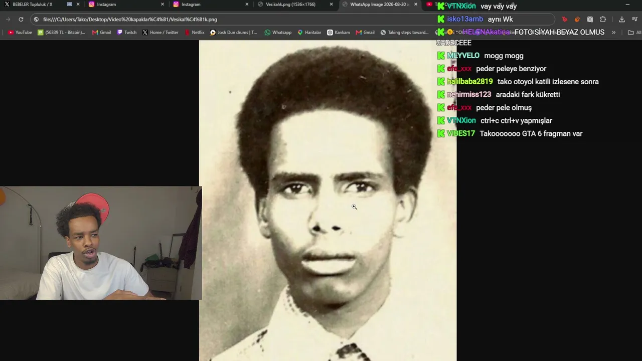642x361 pixels.
Task: Open the browser Downloads panel
Action: pyautogui.click(x=622, y=19)
